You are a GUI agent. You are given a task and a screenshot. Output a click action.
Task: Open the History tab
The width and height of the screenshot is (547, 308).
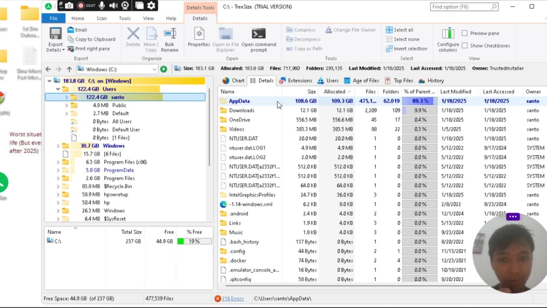tap(431, 80)
